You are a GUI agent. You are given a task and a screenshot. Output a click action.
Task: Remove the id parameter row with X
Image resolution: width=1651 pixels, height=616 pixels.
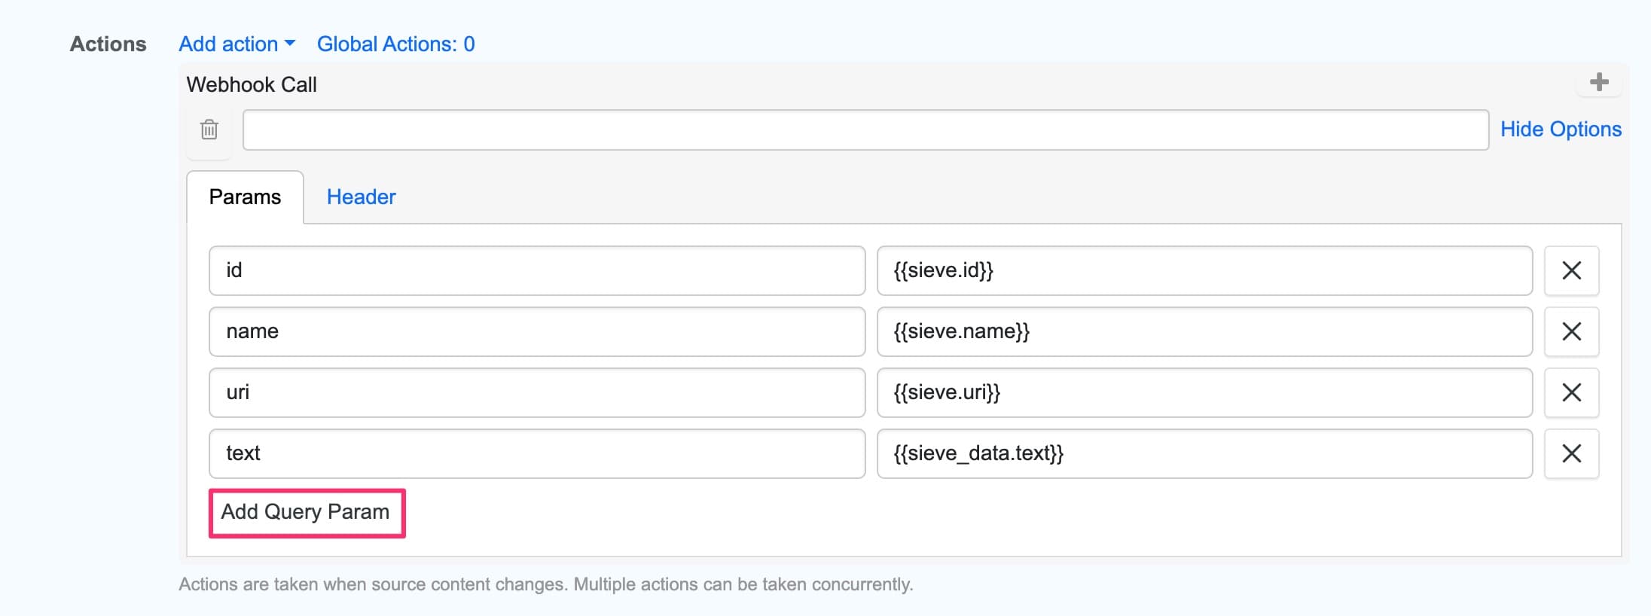[1572, 271]
